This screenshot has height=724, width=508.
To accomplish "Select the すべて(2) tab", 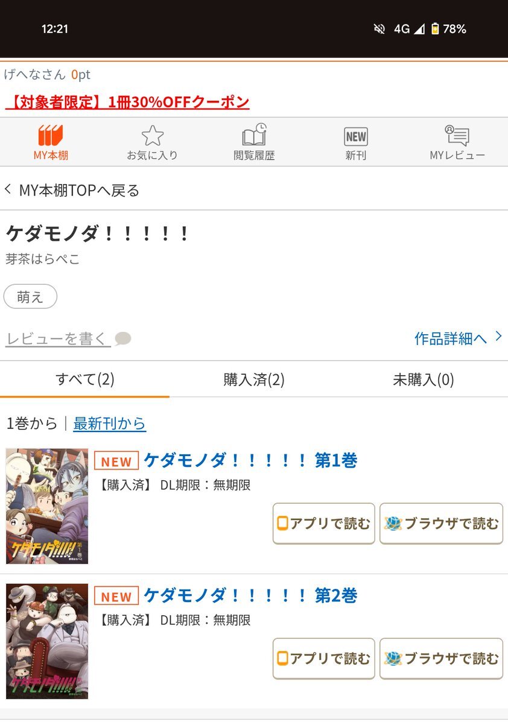I will (x=84, y=379).
